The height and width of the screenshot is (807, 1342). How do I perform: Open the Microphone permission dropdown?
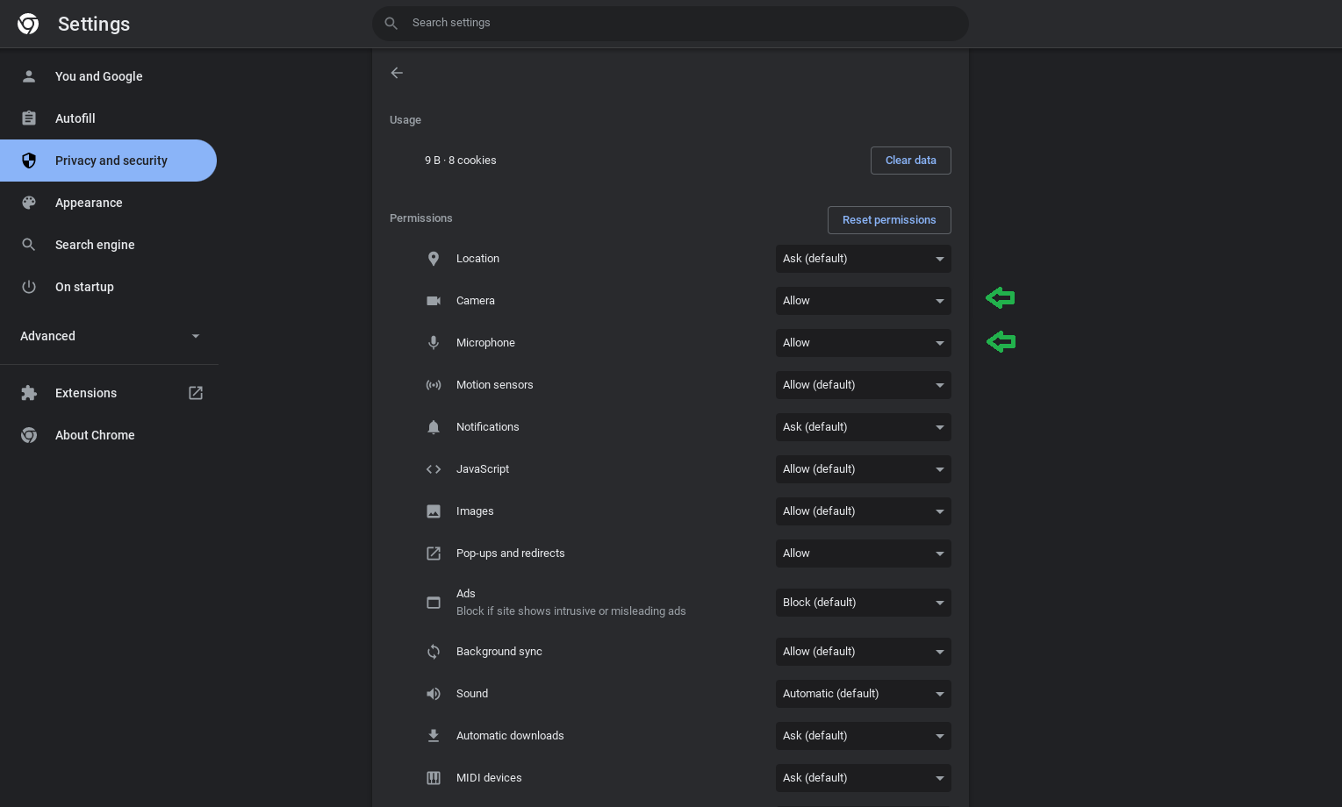coord(863,343)
